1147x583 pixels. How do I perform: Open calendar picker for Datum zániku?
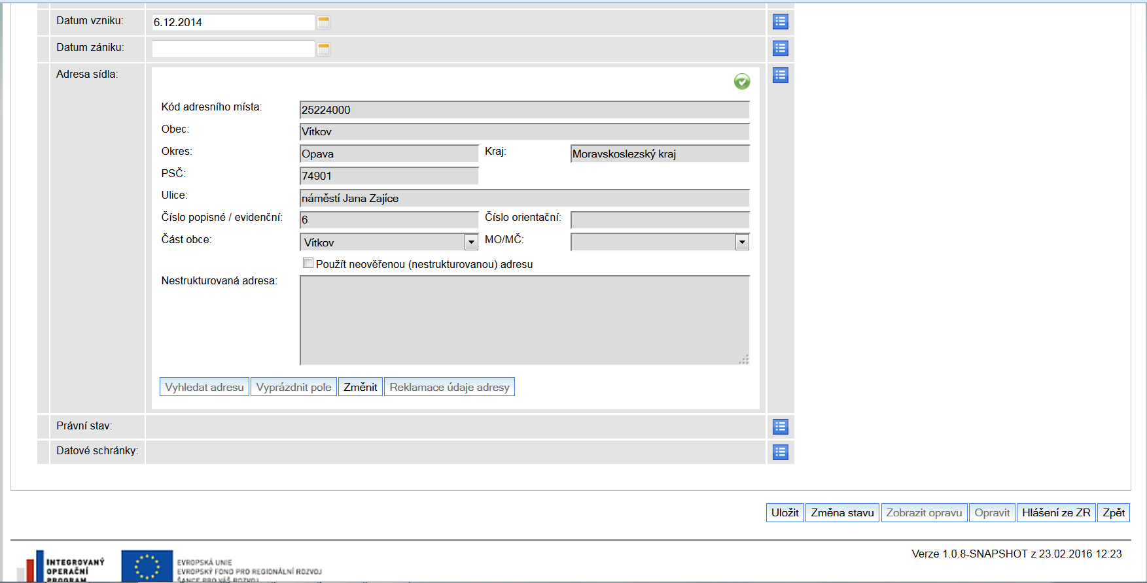(x=323, y=49)
